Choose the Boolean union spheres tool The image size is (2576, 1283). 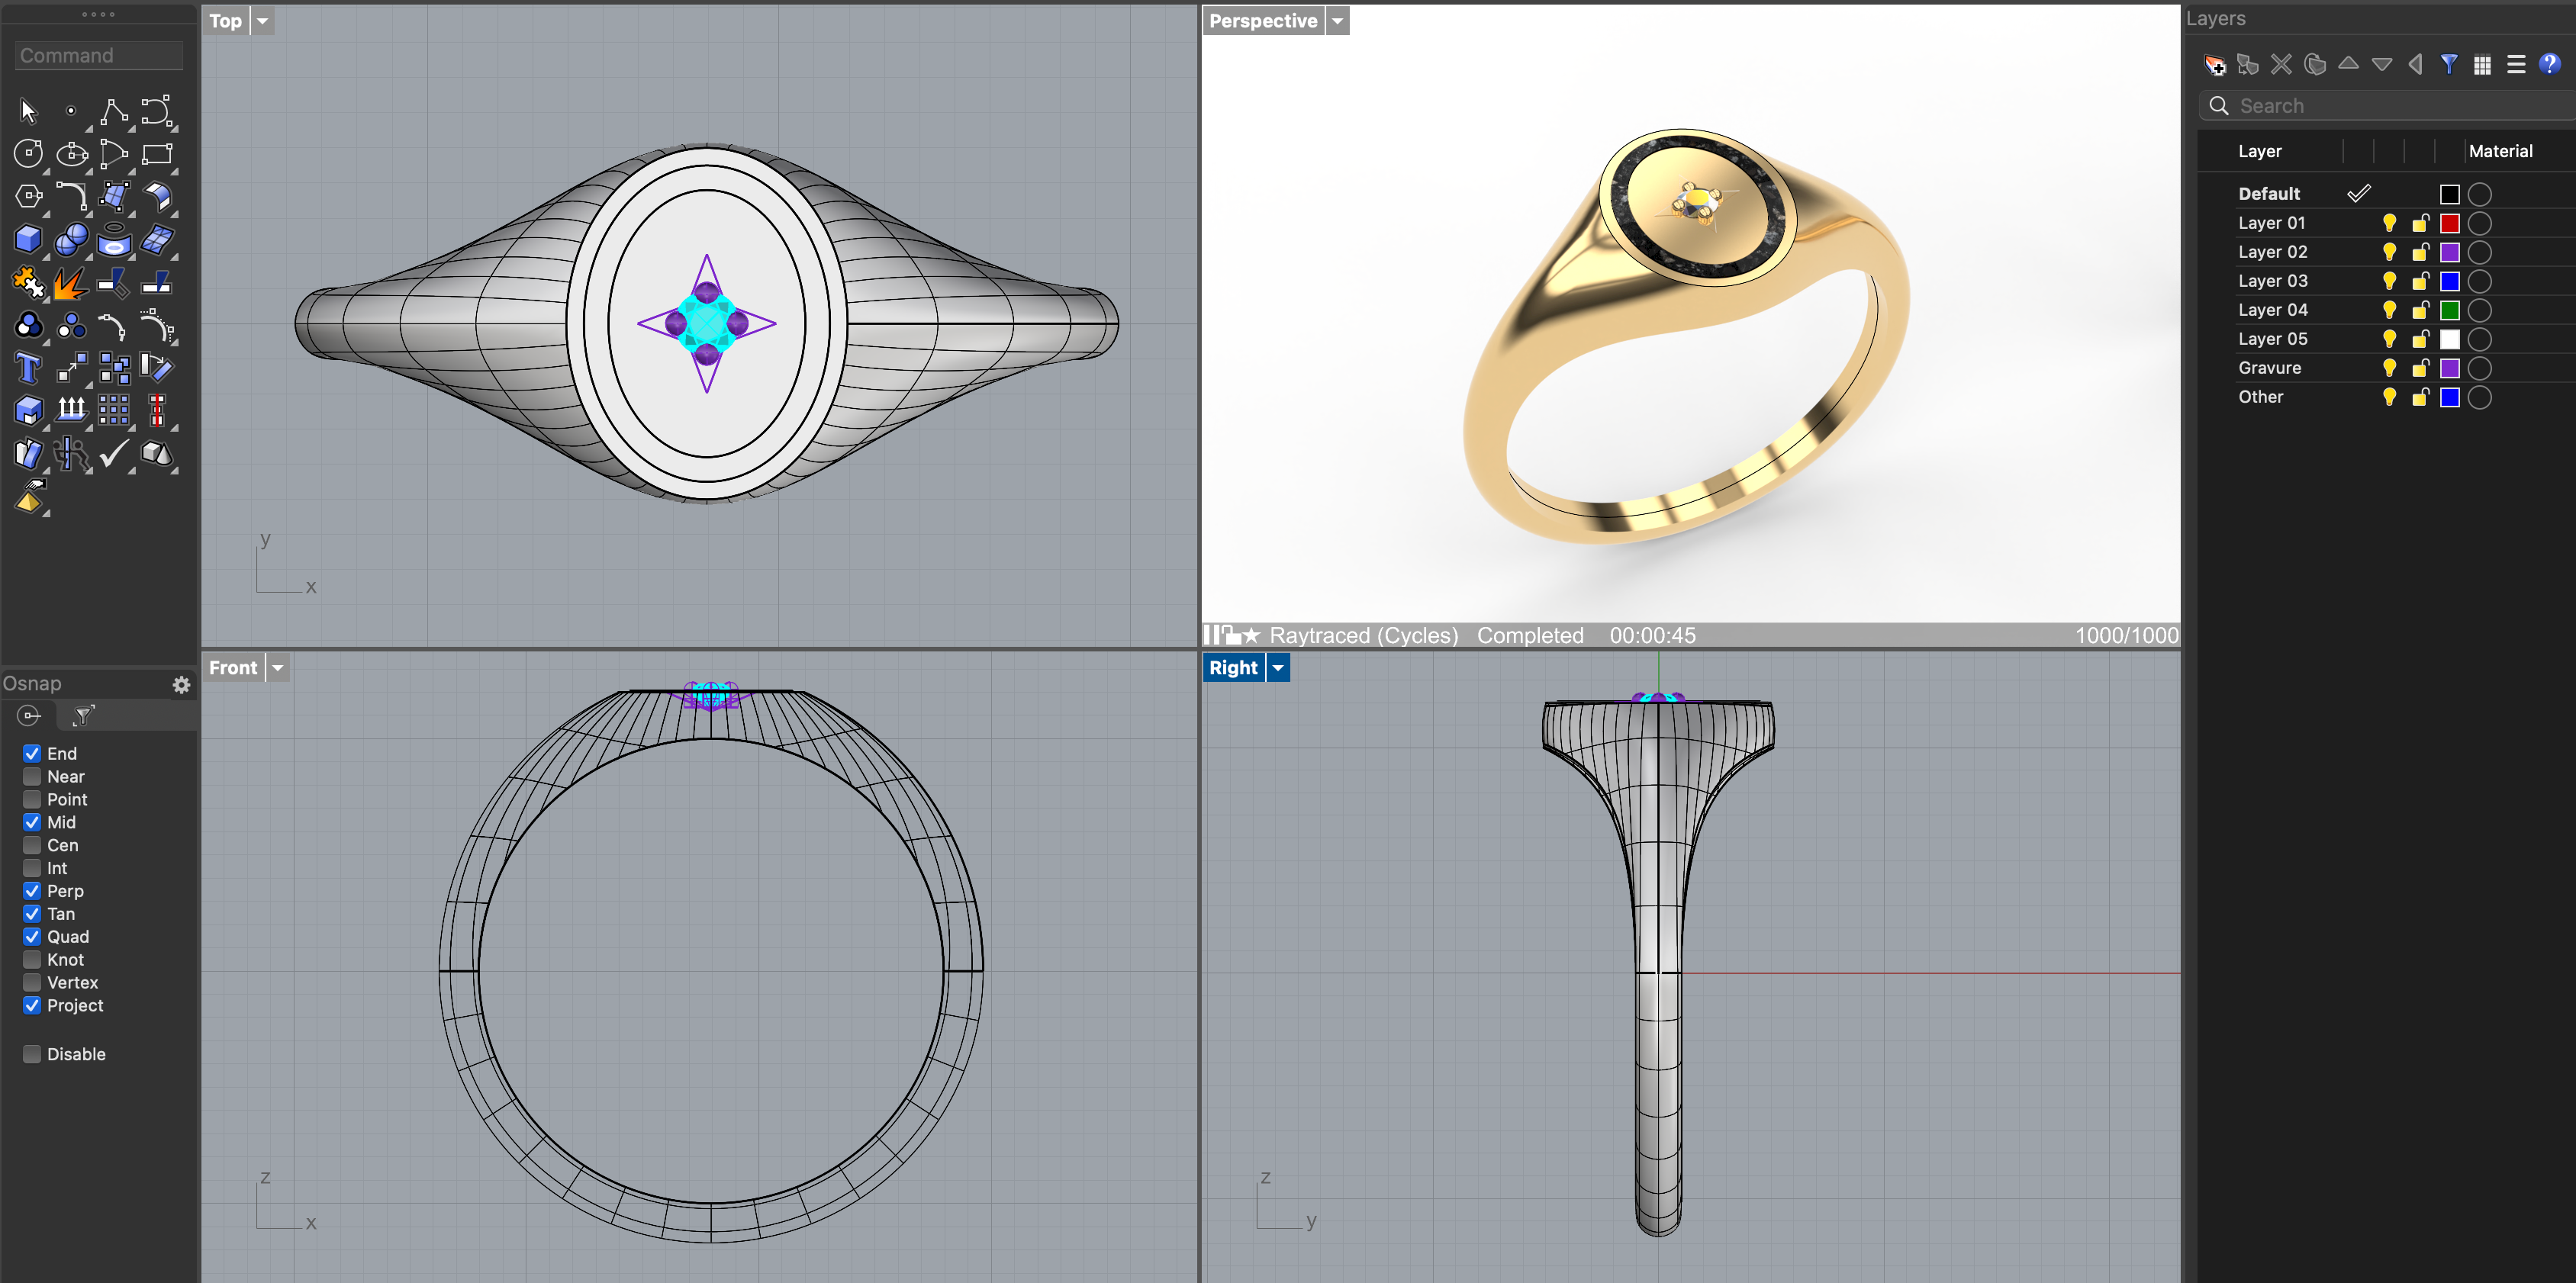point(71,239)
